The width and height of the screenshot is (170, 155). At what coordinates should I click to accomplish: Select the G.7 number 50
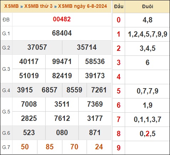point(25,147)
